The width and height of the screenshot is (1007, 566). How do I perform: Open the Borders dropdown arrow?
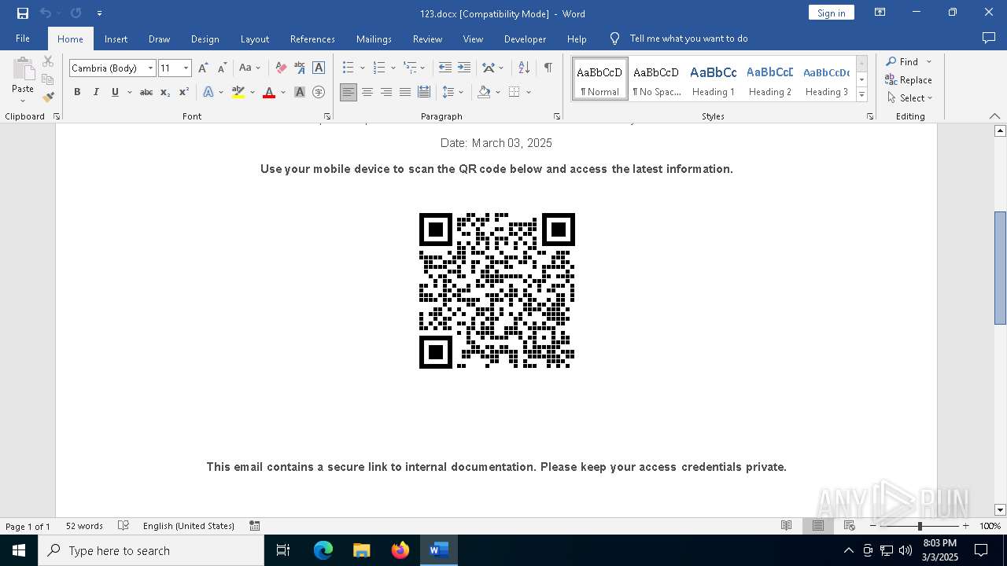click(529, 92)
